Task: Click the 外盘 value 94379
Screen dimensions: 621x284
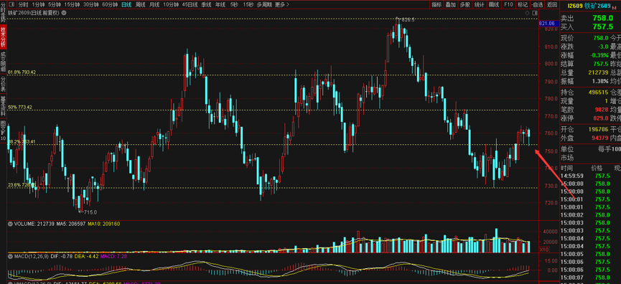Action: (x=601, y=138)
